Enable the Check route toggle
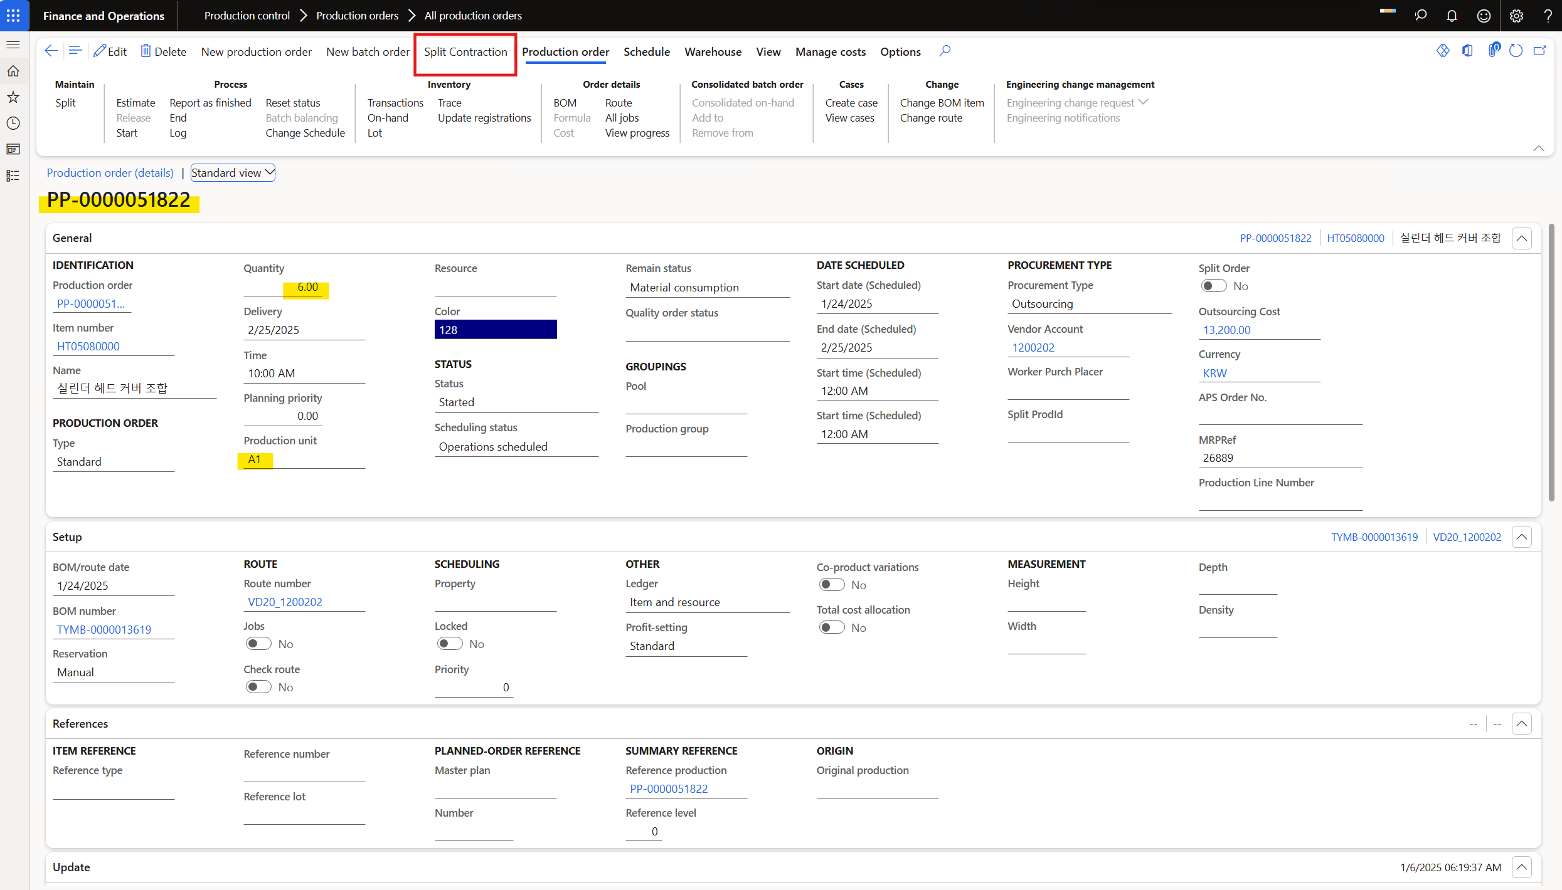Viewport: 1562px width, 890px height. click(x=258, y=687)
